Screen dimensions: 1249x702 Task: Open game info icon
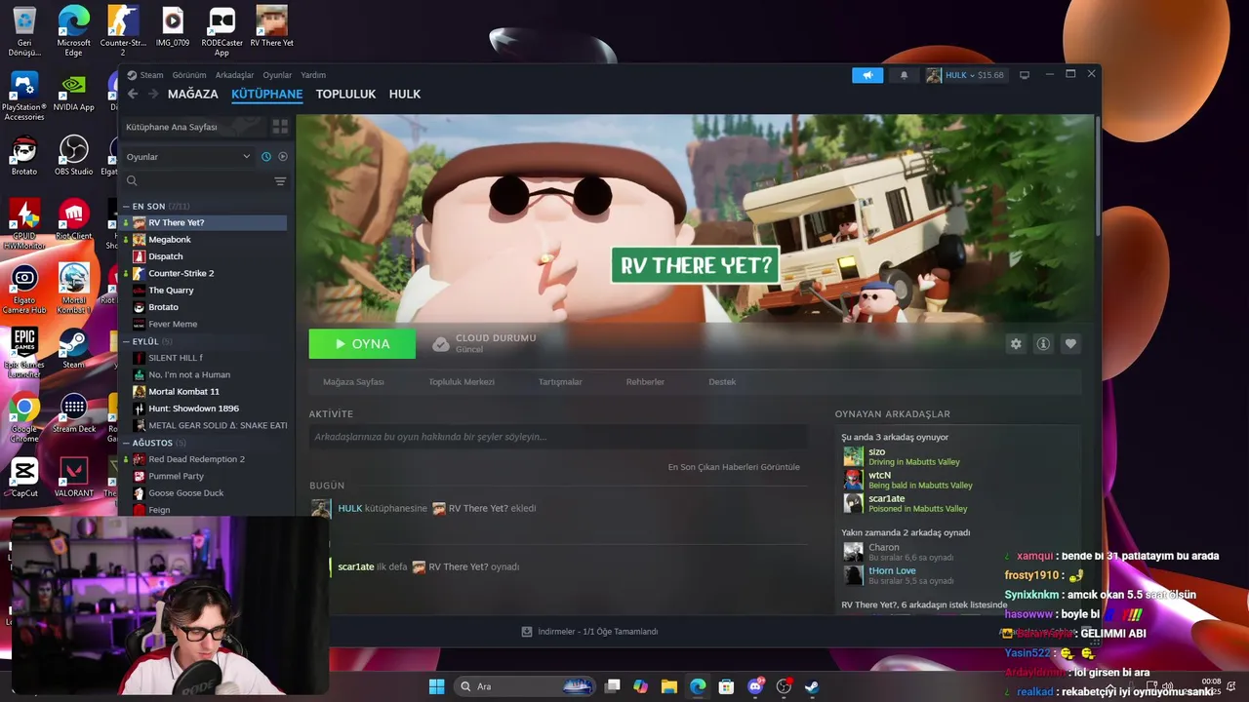(x=1043, y=344)
